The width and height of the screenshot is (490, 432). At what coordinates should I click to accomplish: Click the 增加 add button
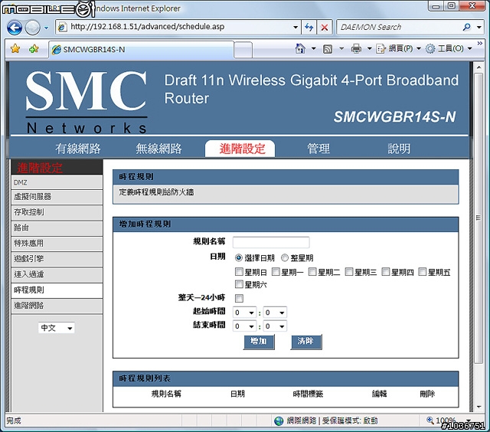click(x=259, y=342)
